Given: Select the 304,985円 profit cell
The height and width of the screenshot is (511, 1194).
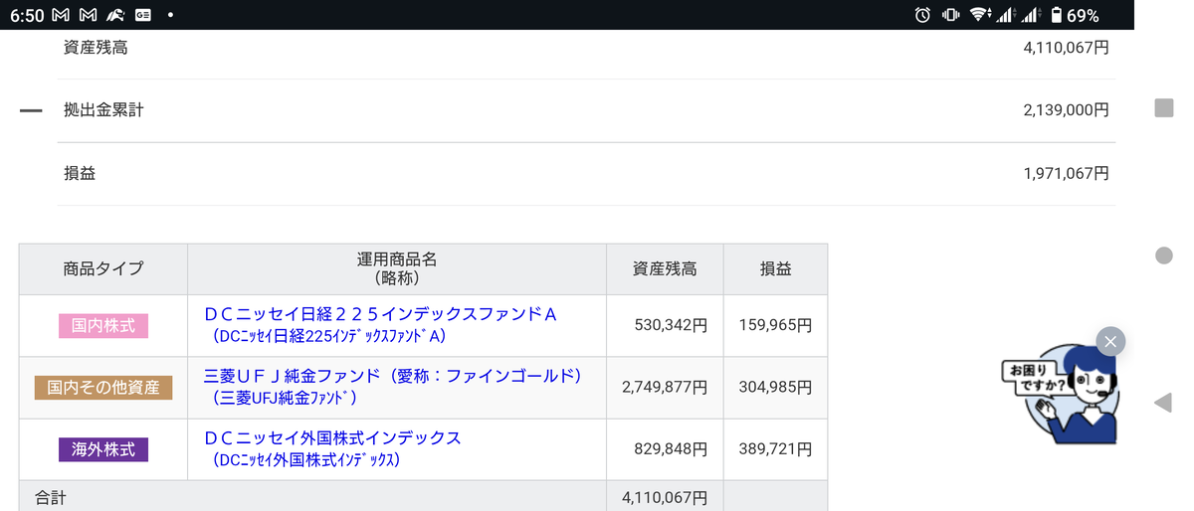Looking at the screenshot, I should pos(775,388).
